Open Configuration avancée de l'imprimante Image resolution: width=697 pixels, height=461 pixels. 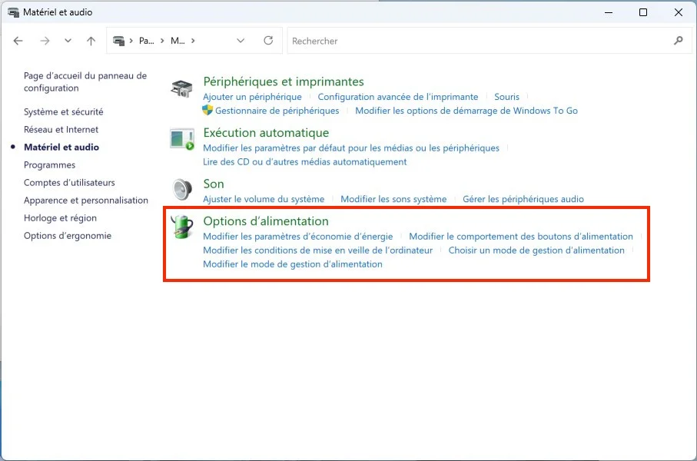(x=398, y=97)
